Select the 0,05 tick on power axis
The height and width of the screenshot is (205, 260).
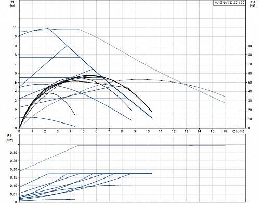coord(14,194)
